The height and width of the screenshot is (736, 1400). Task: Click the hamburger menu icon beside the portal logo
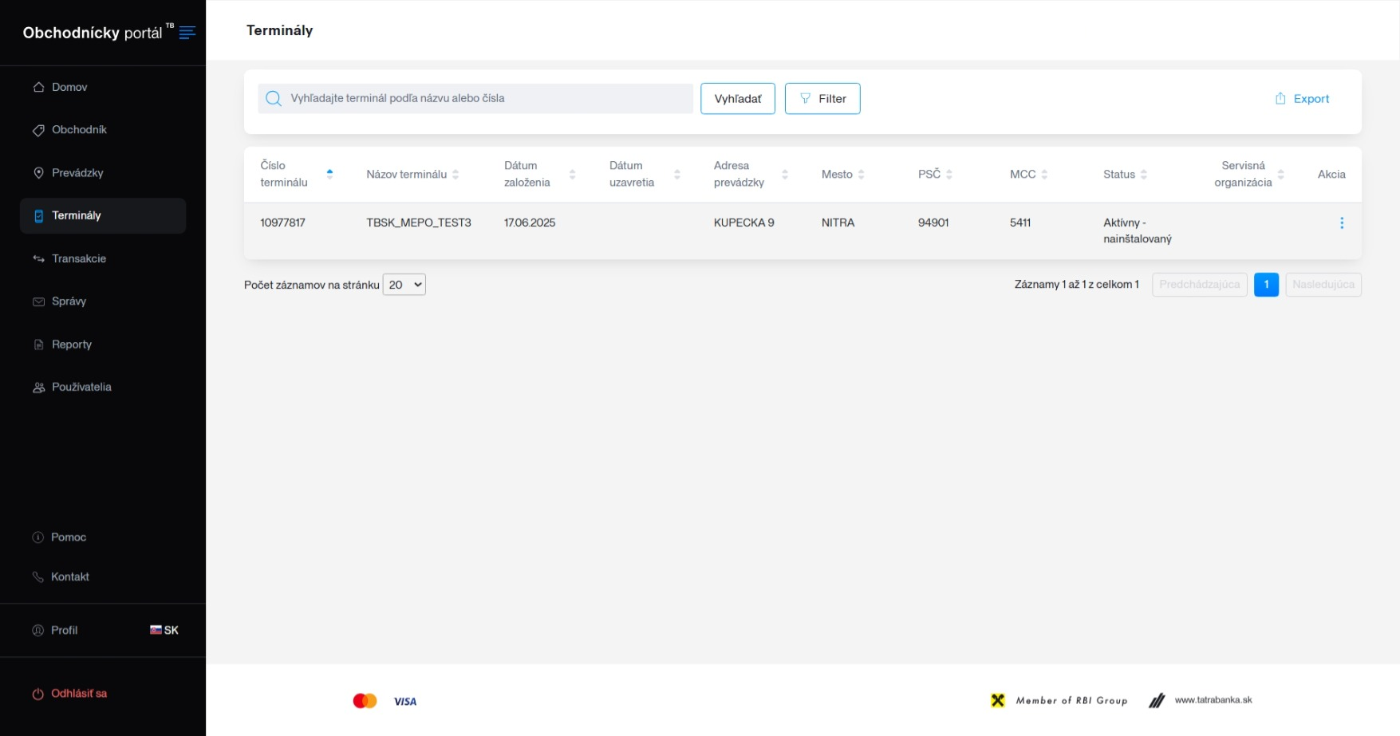pyautogui.click(x=187, y=33)
